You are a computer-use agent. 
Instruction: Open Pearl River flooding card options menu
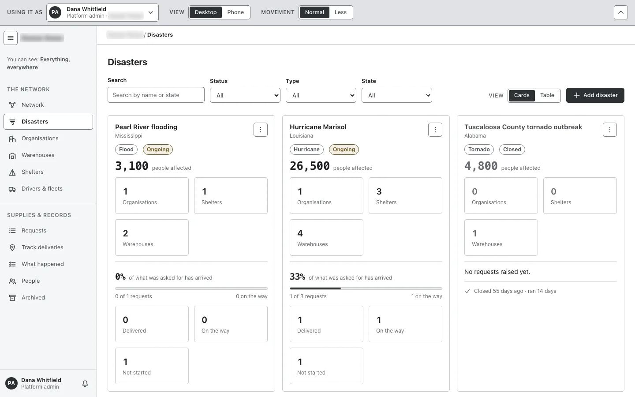[261, 130]
